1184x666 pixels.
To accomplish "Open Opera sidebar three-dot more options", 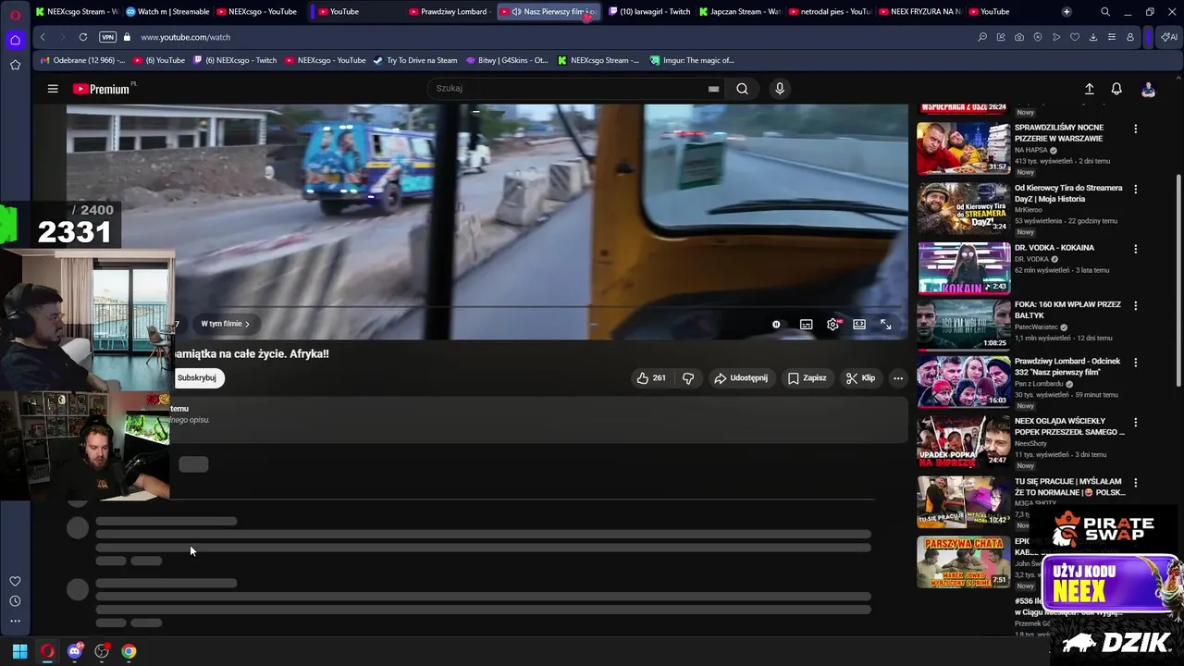I will 15,621.
